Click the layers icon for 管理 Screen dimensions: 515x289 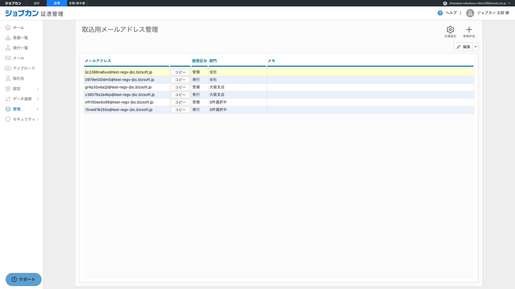[8, 109]
